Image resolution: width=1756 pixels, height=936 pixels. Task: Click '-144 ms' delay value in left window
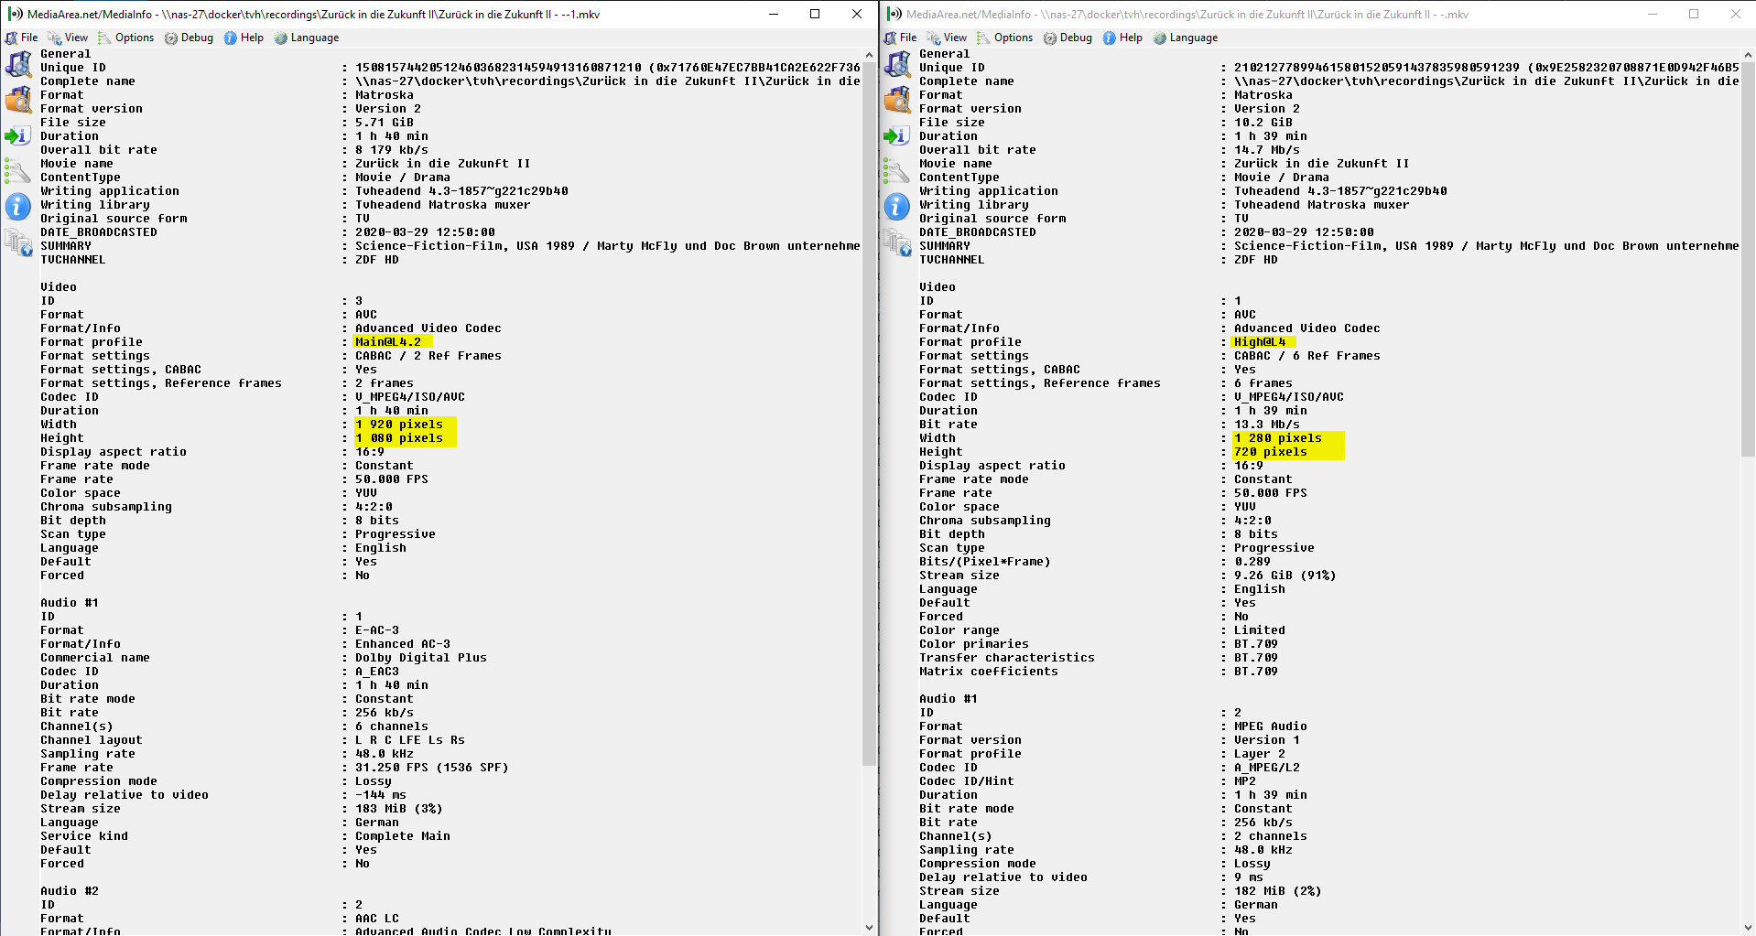[x=381, y=795]
